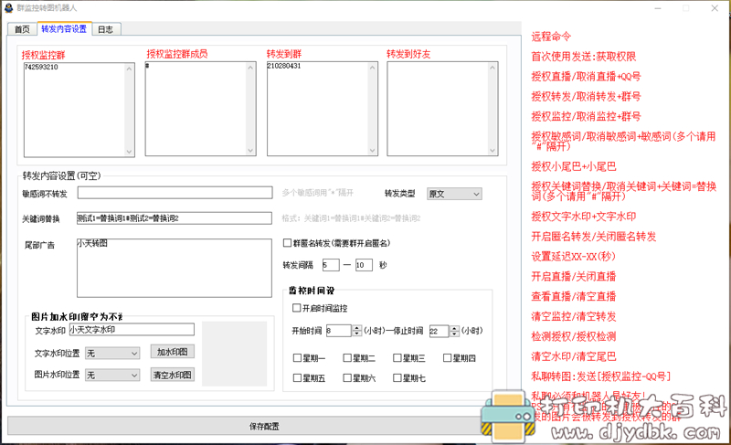Image resolution: width=731 pixels, height=445 pixels.
Task: Click the watermark image preview area
Action: (235, 354)
